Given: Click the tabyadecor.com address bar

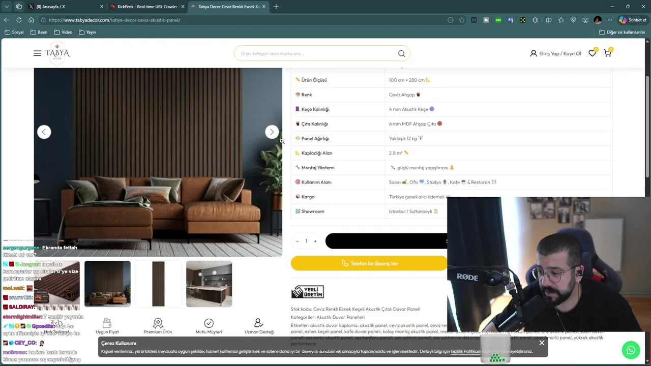Looking at the screenshot, I should [244, 20].
